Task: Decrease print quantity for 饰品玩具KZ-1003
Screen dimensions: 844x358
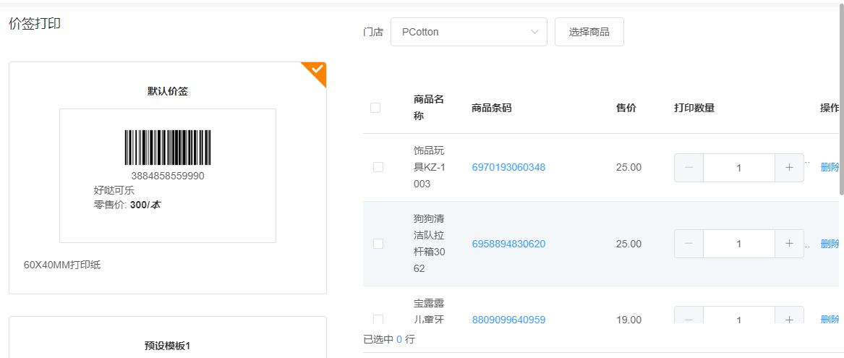Action: [689, 167]
